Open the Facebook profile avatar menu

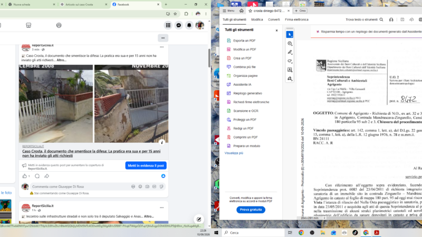click(x=200, y=25)
